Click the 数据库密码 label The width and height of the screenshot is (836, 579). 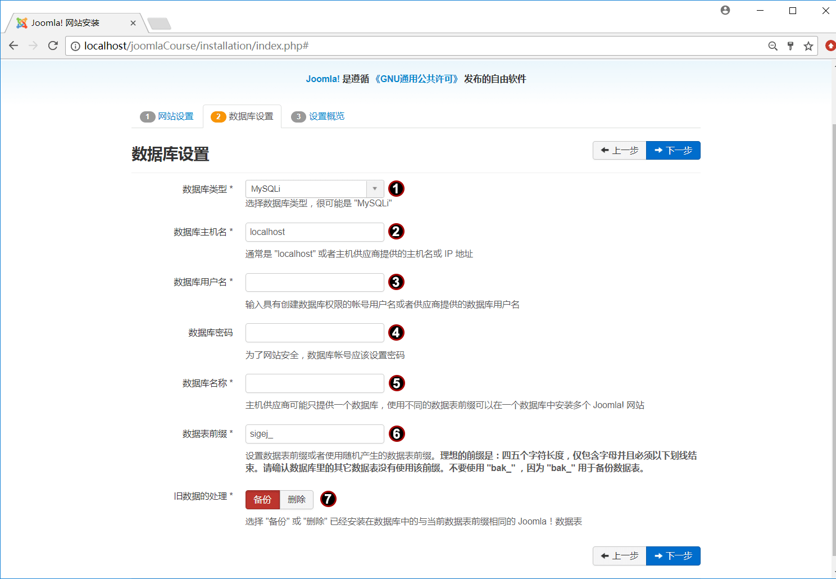(x=211, y=333)
